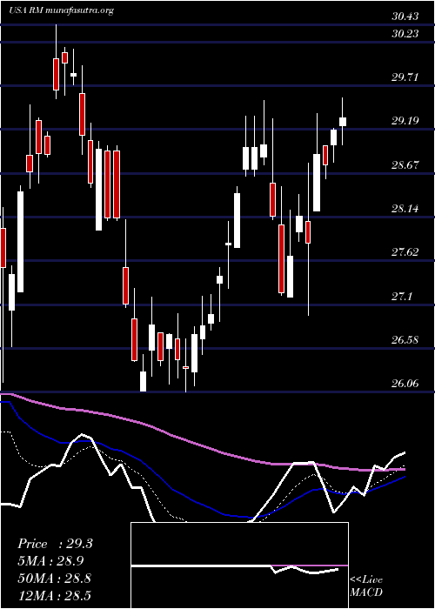The image size is (435, 609).
Task: Click the '50MA : 28.8' readout
Action: (x=55, y=579)
